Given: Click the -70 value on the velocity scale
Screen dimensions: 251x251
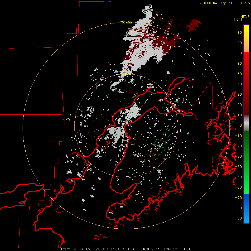Looking at the screenshot, I should (238, 198).
